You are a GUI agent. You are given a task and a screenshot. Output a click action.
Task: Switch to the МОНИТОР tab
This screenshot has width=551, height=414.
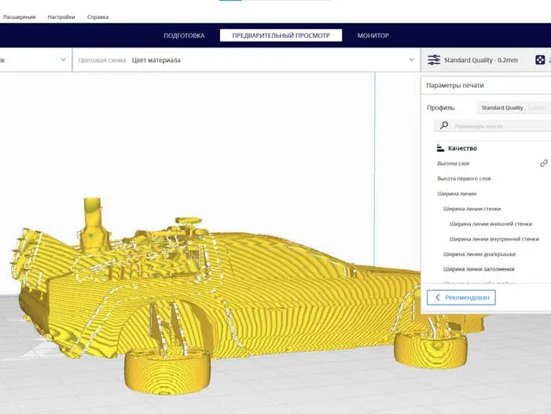click(x=373, y=35)
